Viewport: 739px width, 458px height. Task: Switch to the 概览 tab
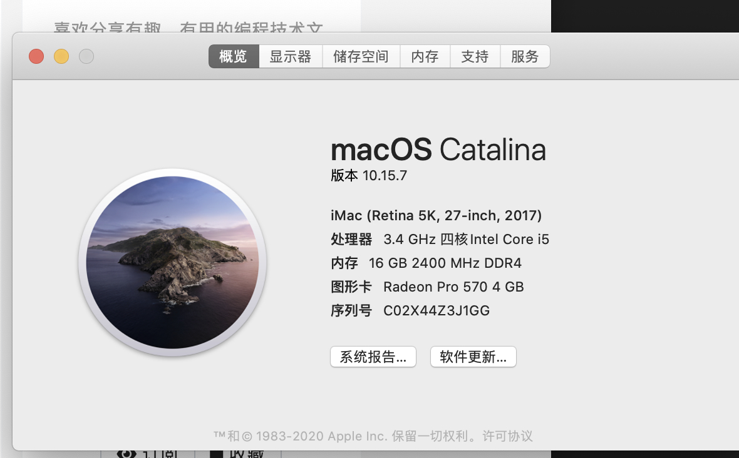[x=234, y=56]
